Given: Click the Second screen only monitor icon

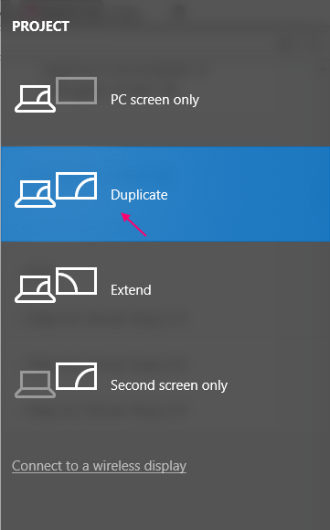Looking at the screenshot, I should (76, 376).
